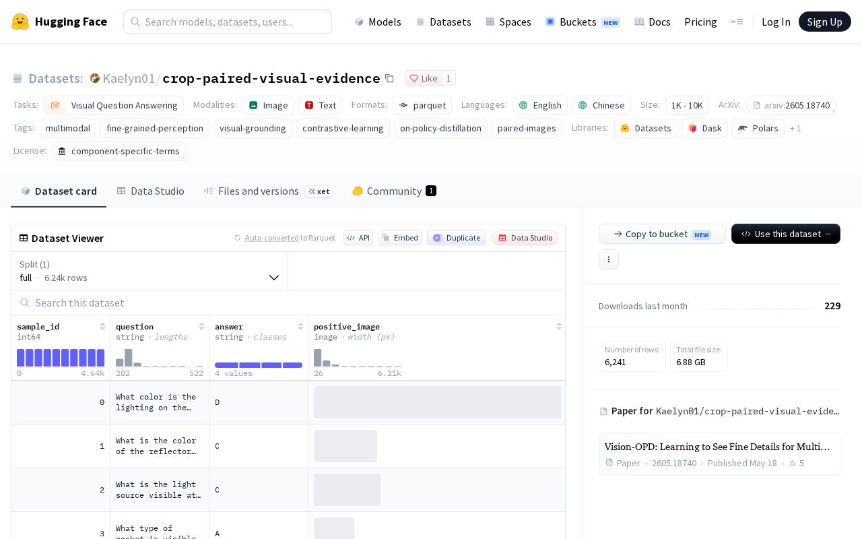This screenshot has width=862, height=539.
Task: Focus the Search this dataset field
Action: coord(288,303)
